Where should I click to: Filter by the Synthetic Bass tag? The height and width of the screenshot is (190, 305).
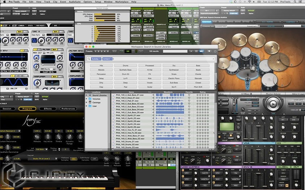point(126,70)
